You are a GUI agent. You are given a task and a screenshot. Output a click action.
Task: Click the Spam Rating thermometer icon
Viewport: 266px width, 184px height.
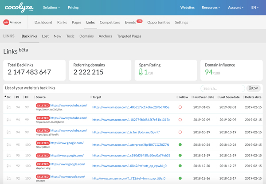pyautogui.click(x=141, y=72)
